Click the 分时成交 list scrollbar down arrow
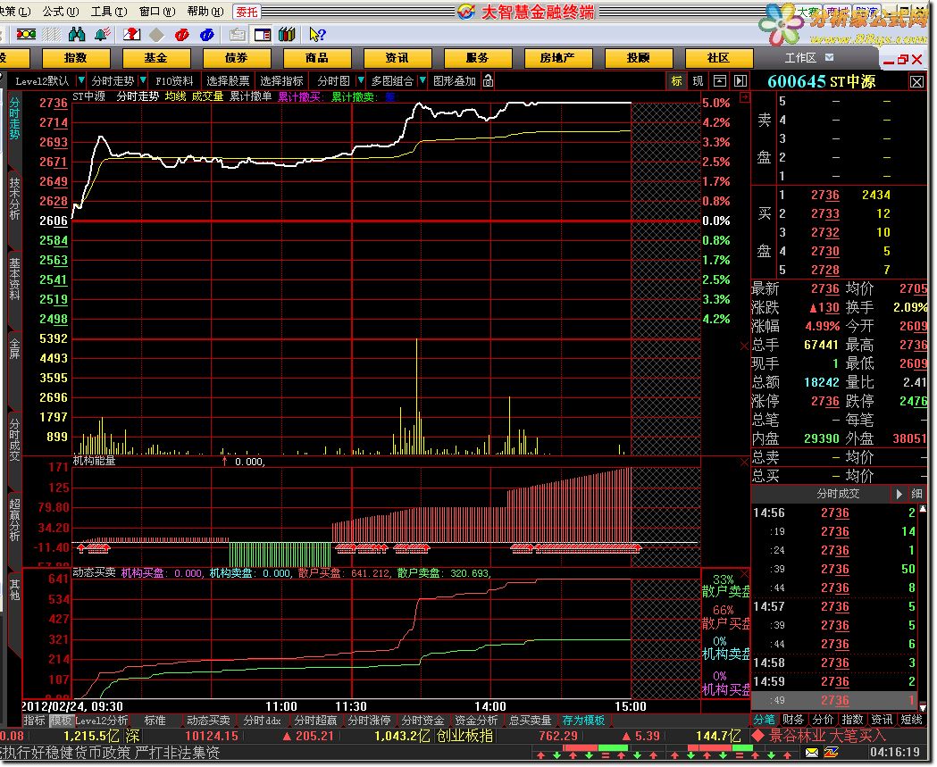This screenshot has width=937, height=767. [923, 706]
